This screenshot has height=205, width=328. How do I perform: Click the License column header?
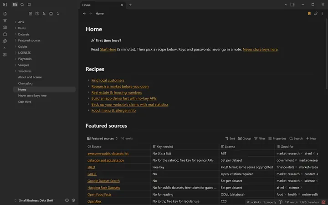246,147
